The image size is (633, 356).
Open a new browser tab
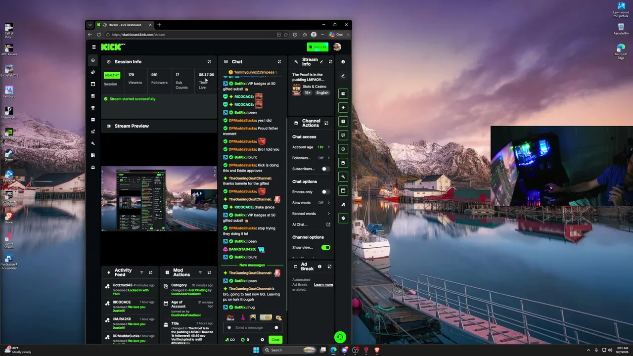pyautogui.click(x=159, y=25)
